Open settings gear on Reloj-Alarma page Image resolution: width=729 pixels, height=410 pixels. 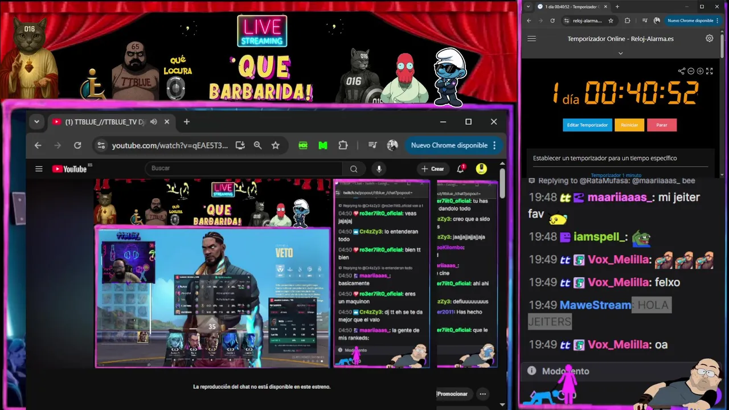[x=709, y=39]
